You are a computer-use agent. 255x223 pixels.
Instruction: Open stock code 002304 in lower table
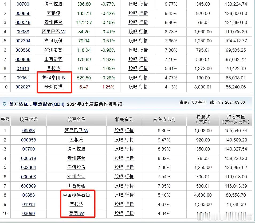coord(29,167)
